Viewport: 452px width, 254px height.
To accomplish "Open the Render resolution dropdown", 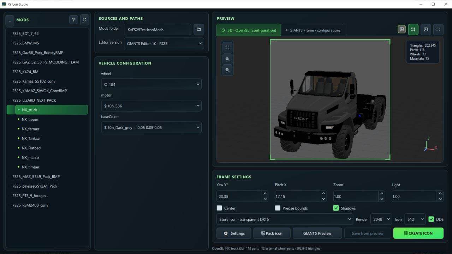I will click(381, 219).
